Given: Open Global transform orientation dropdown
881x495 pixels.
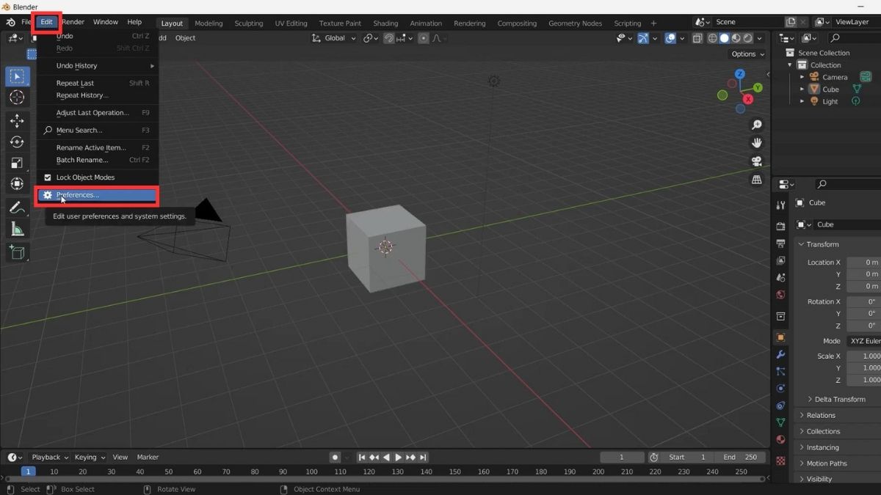Looking at the screenshot, I should (x=335, y=38).
